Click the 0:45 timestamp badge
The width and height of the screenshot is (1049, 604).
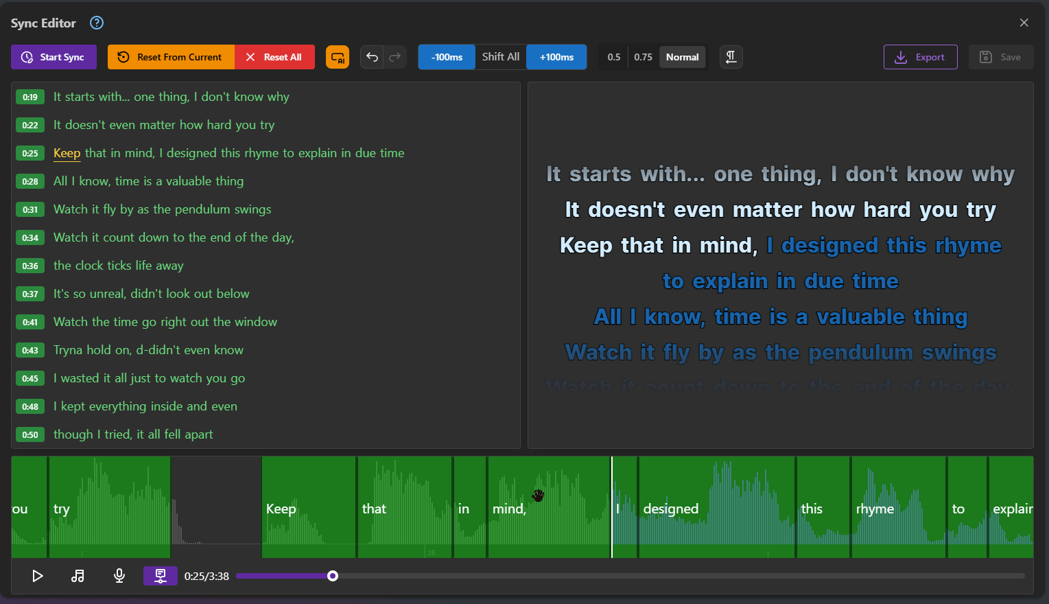tap(30, 378)
